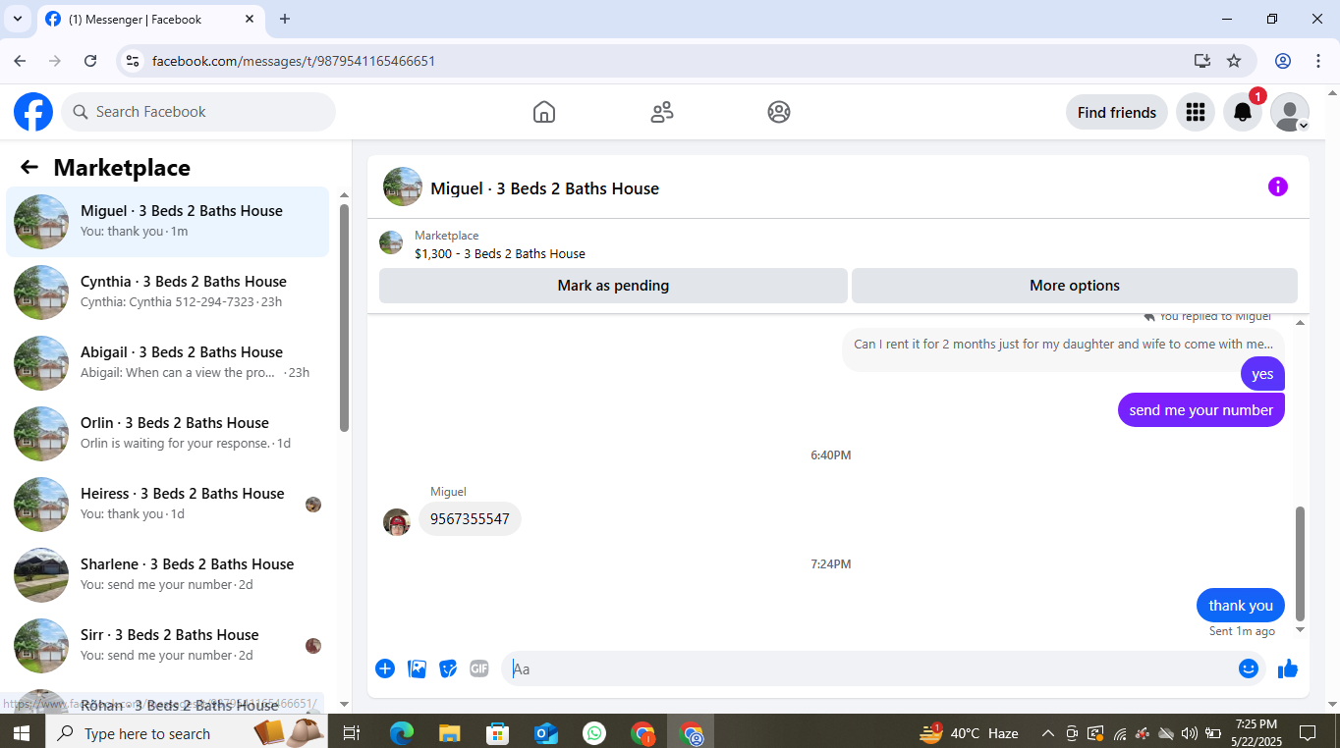This screenshot has width=1340, height=748.
Task: Click Find friends button
Action: point(1117,112)
